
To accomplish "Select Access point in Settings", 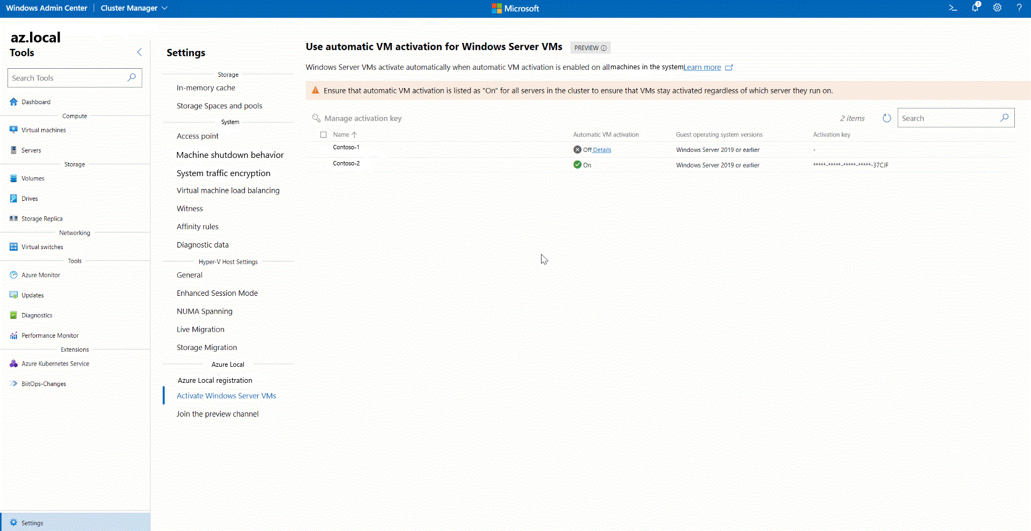I will (x=198, y=136).
